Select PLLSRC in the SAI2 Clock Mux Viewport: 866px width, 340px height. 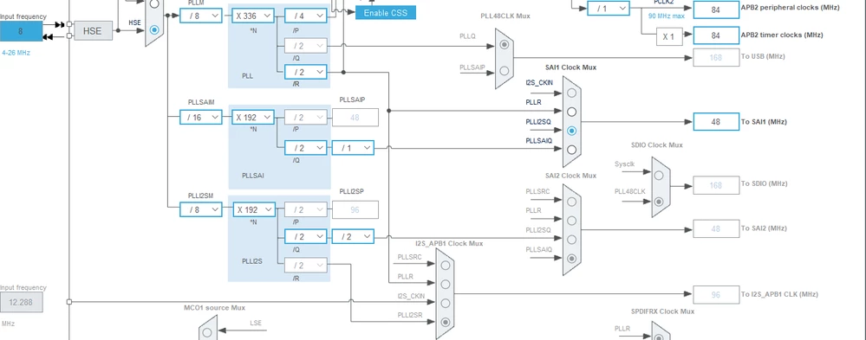pos(571,201)
